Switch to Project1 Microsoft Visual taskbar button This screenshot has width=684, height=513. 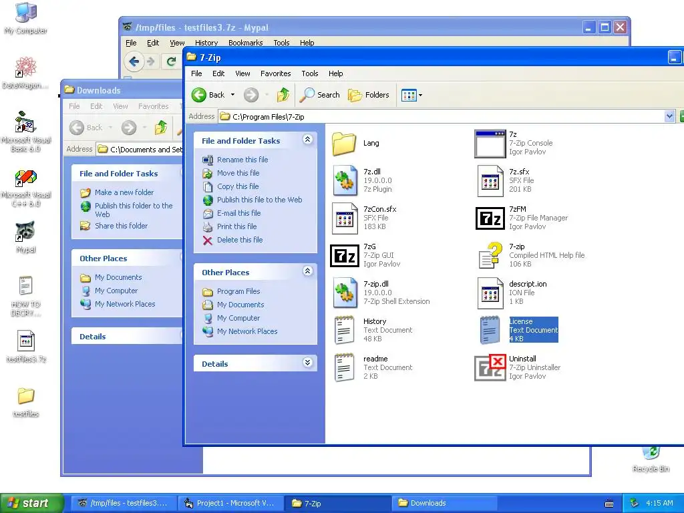point(230,503)
